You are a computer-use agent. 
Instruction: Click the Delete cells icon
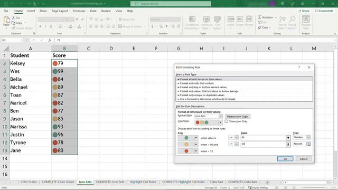pyautogui.click(x=240, y=19)
